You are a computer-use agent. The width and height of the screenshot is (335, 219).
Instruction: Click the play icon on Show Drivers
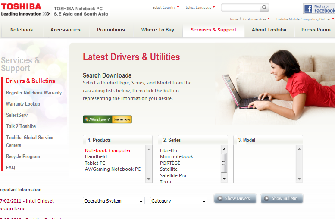click(x=220, y=198)
